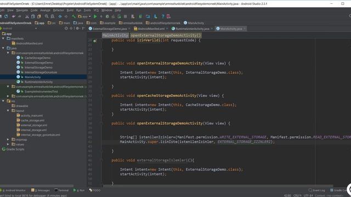Viewport: 351px width, 197px height.
Task: Open the Event Log
Action: click(317, 190)
